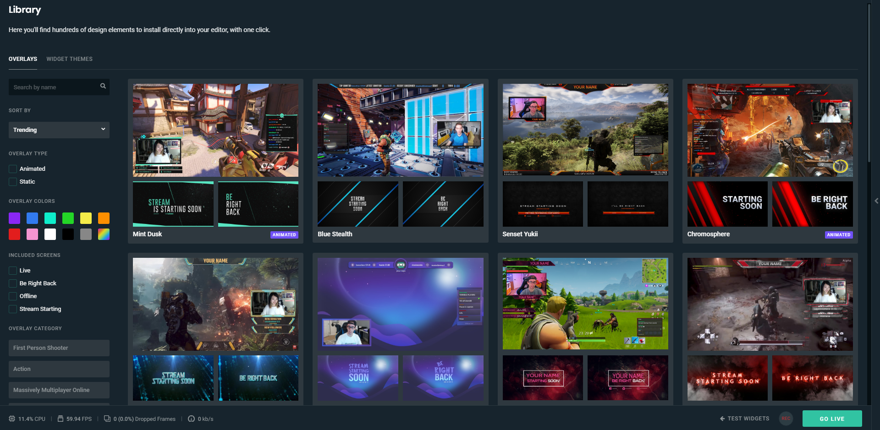Select the pink overlay color swatch

tap(32, 234)
